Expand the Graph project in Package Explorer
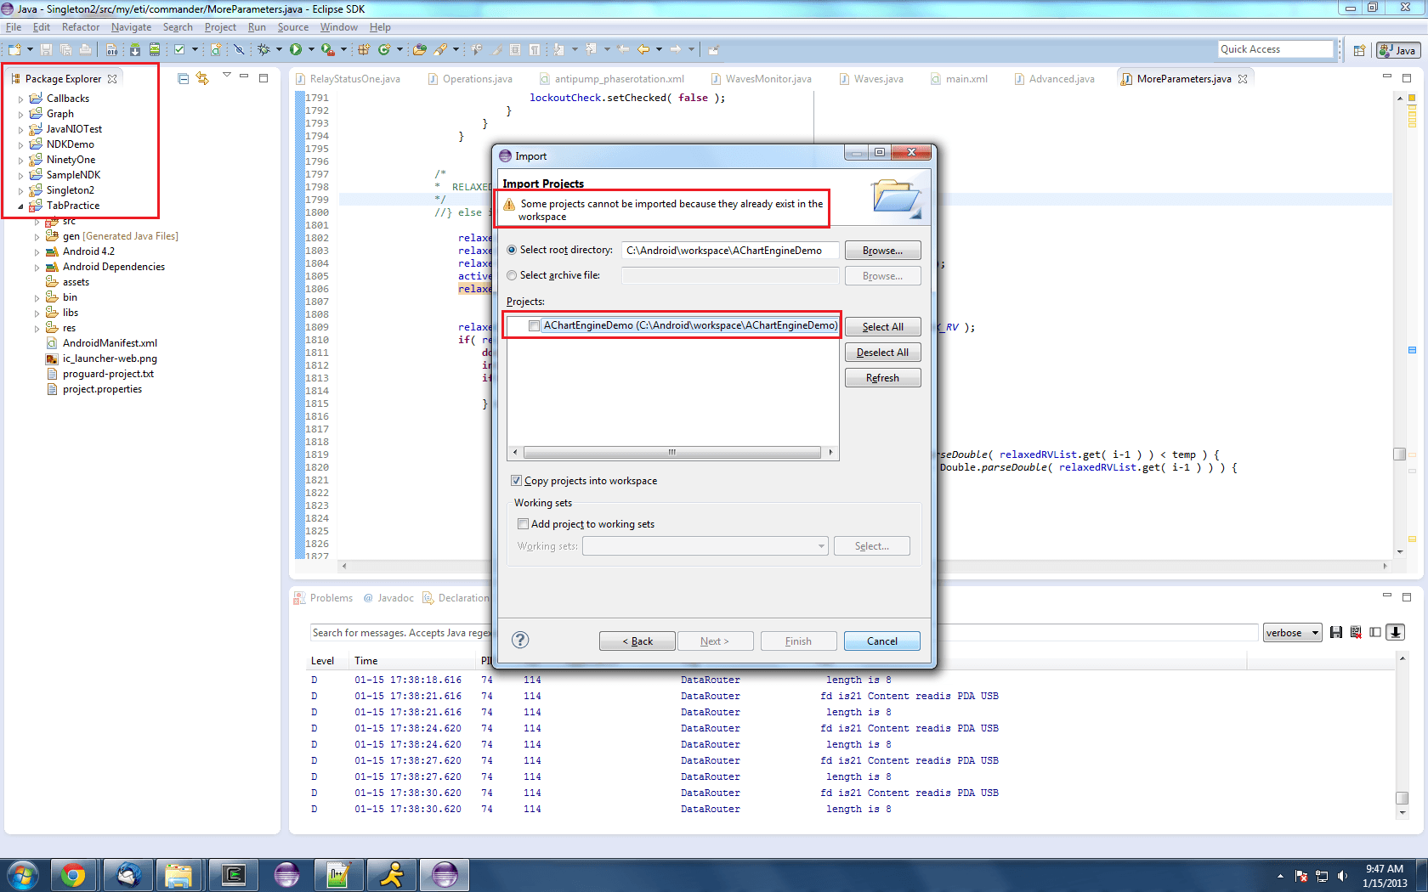Viewport: 1428px width, 892px height. [21, 115]
